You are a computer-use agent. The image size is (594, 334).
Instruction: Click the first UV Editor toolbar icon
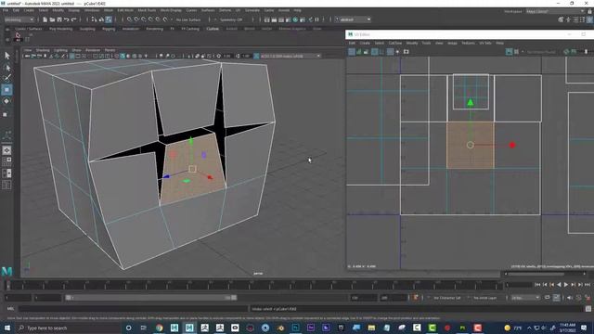pos(352,52)
